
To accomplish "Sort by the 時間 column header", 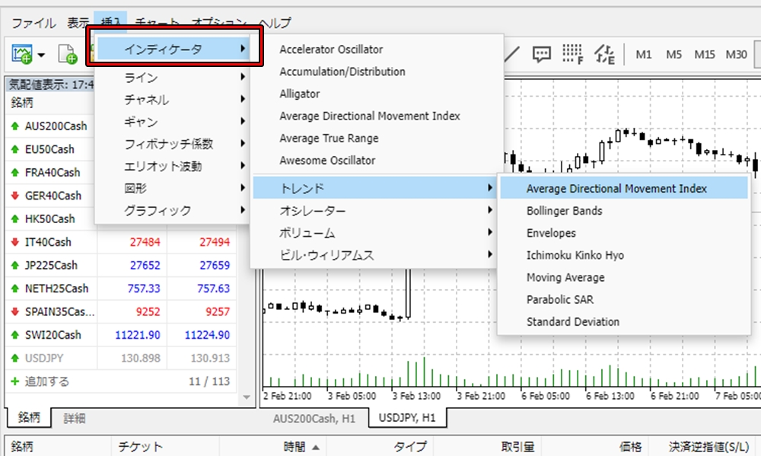I will click(294, 447).
